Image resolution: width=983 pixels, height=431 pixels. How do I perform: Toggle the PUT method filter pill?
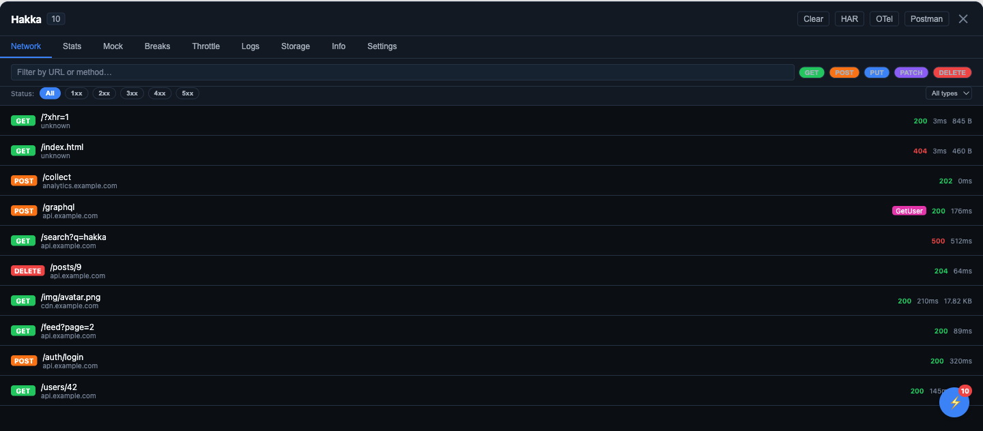877,72
